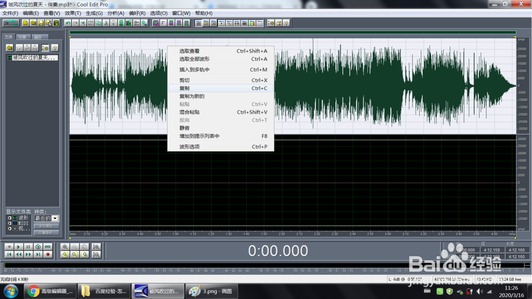Create a new file from the toolbar

(x=25, y=23)
